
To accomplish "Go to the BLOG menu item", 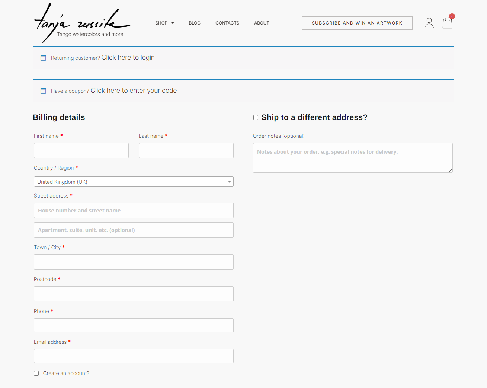I will (x=195, y=23).
